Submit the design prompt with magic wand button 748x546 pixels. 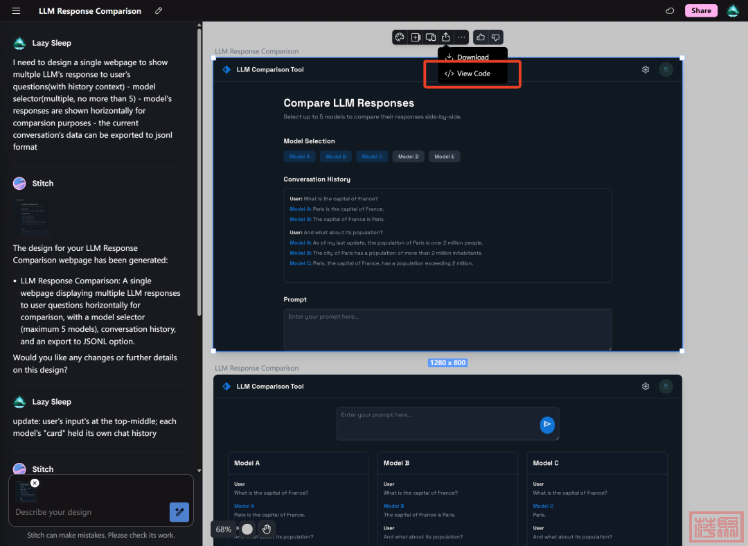point(179,512)
